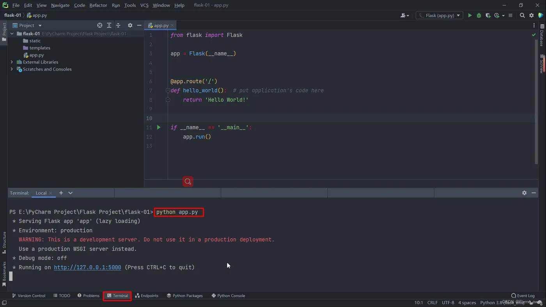546x307 pixels.
Task: Open the user account dropdown arrow
Action: pyautogui.click(x=408, y=16)
